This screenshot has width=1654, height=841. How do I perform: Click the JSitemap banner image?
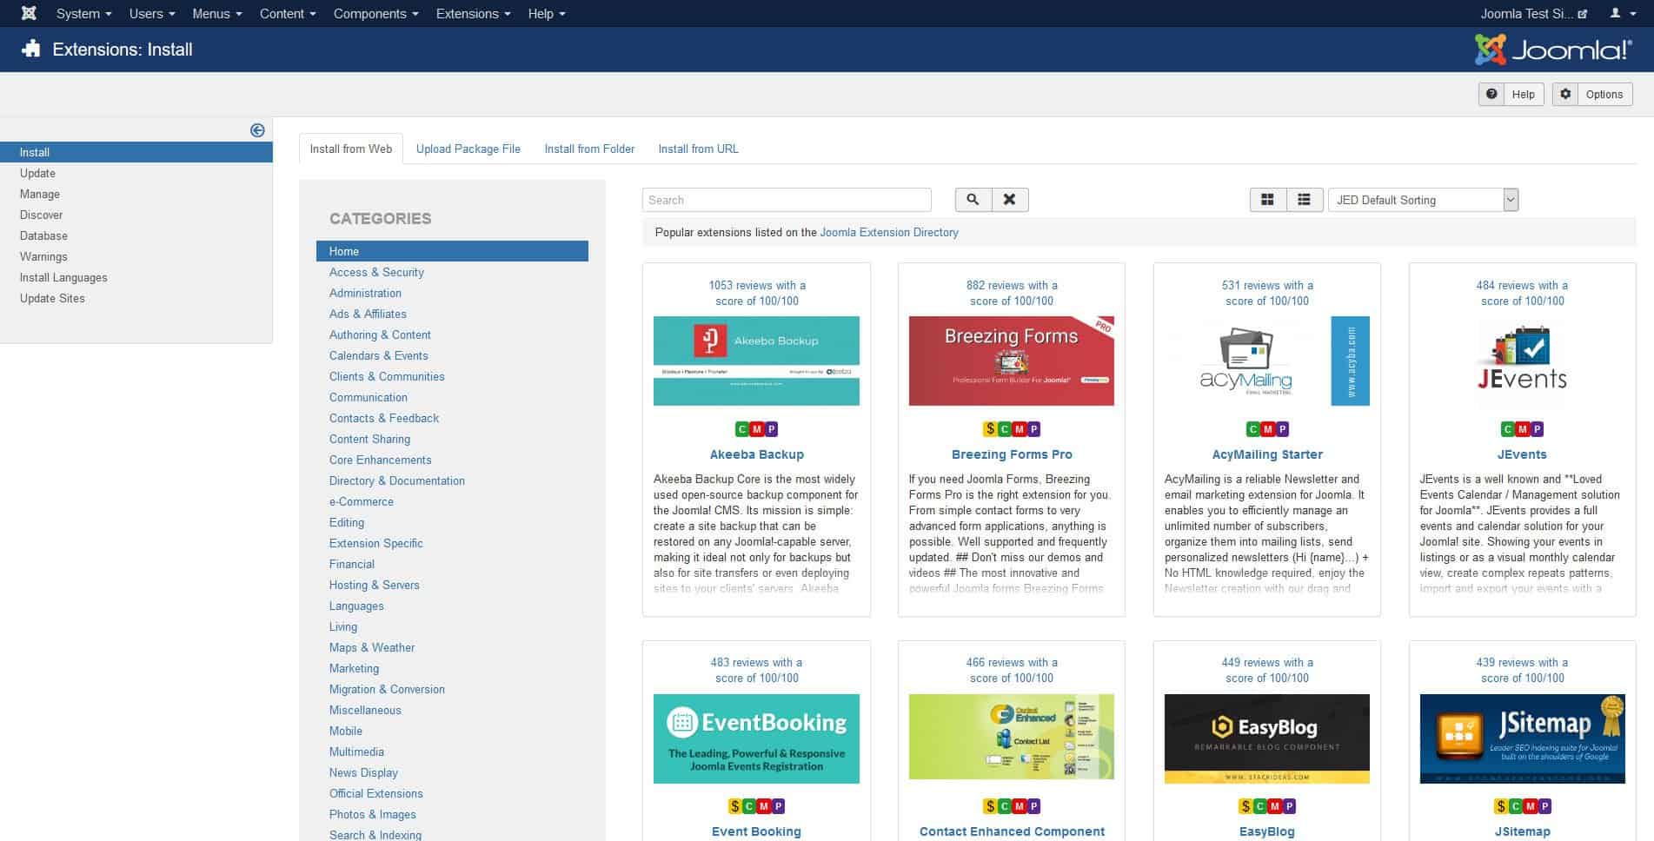1522,738
